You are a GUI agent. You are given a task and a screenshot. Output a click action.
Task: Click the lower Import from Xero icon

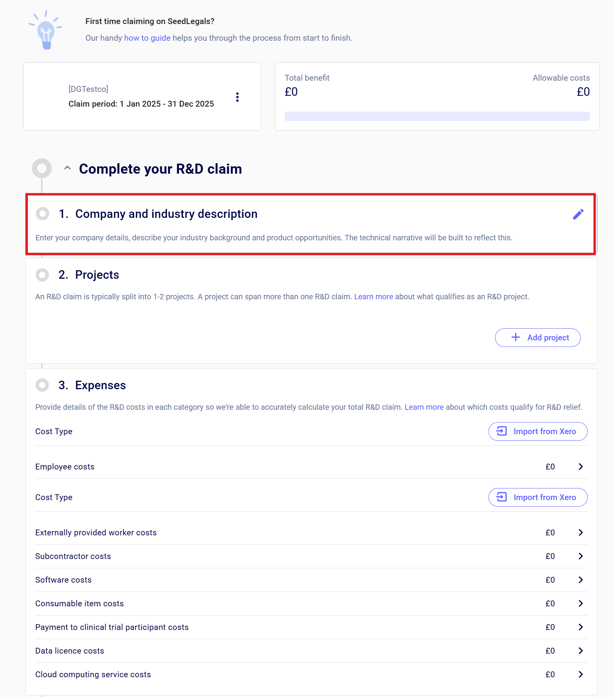click(x=502, y=497)
